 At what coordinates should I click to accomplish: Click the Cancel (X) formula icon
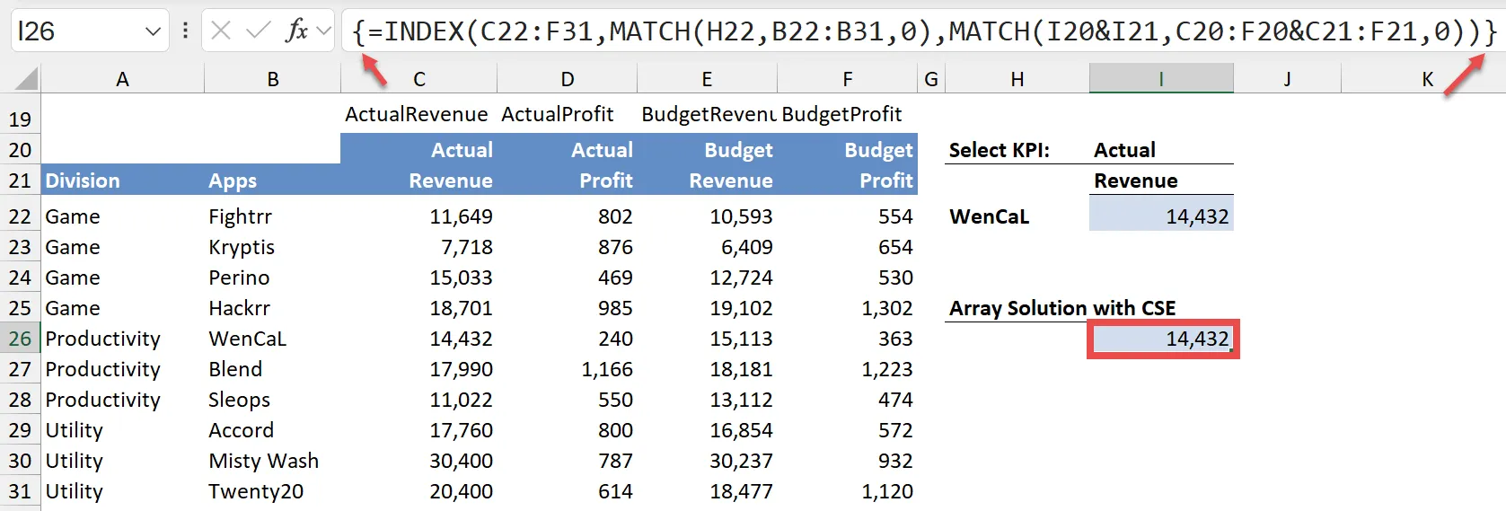[x=221, y=31]
